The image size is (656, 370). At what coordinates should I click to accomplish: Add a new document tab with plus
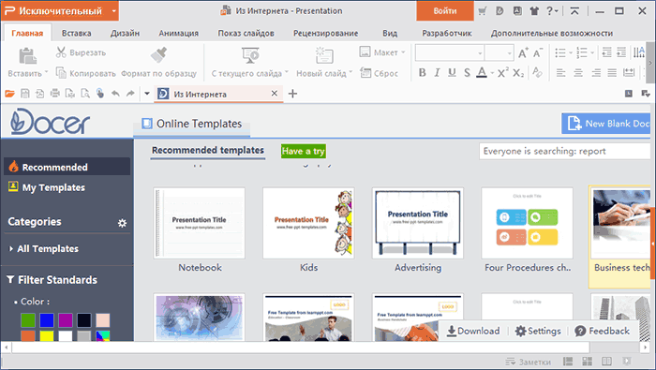tap(292, 94)
